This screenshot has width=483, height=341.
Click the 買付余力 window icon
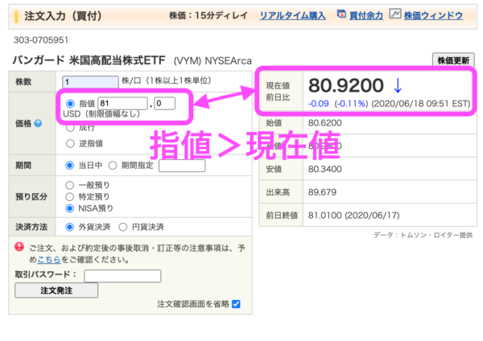[341, 14]
